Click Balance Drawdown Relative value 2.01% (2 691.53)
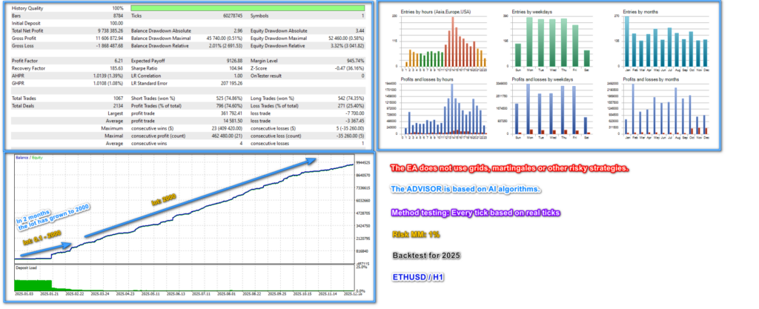Viewport: 759px width, 309px height. pos(224,46)
